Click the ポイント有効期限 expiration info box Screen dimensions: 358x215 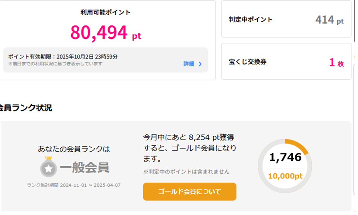coord(106,60)
